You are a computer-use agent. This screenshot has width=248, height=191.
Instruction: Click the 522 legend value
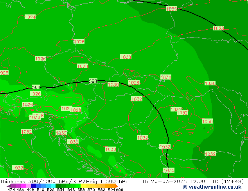point(50,189)
